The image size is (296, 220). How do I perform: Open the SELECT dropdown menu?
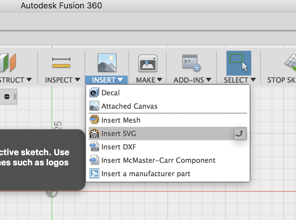pyautogui.click(x=240, y=80)
